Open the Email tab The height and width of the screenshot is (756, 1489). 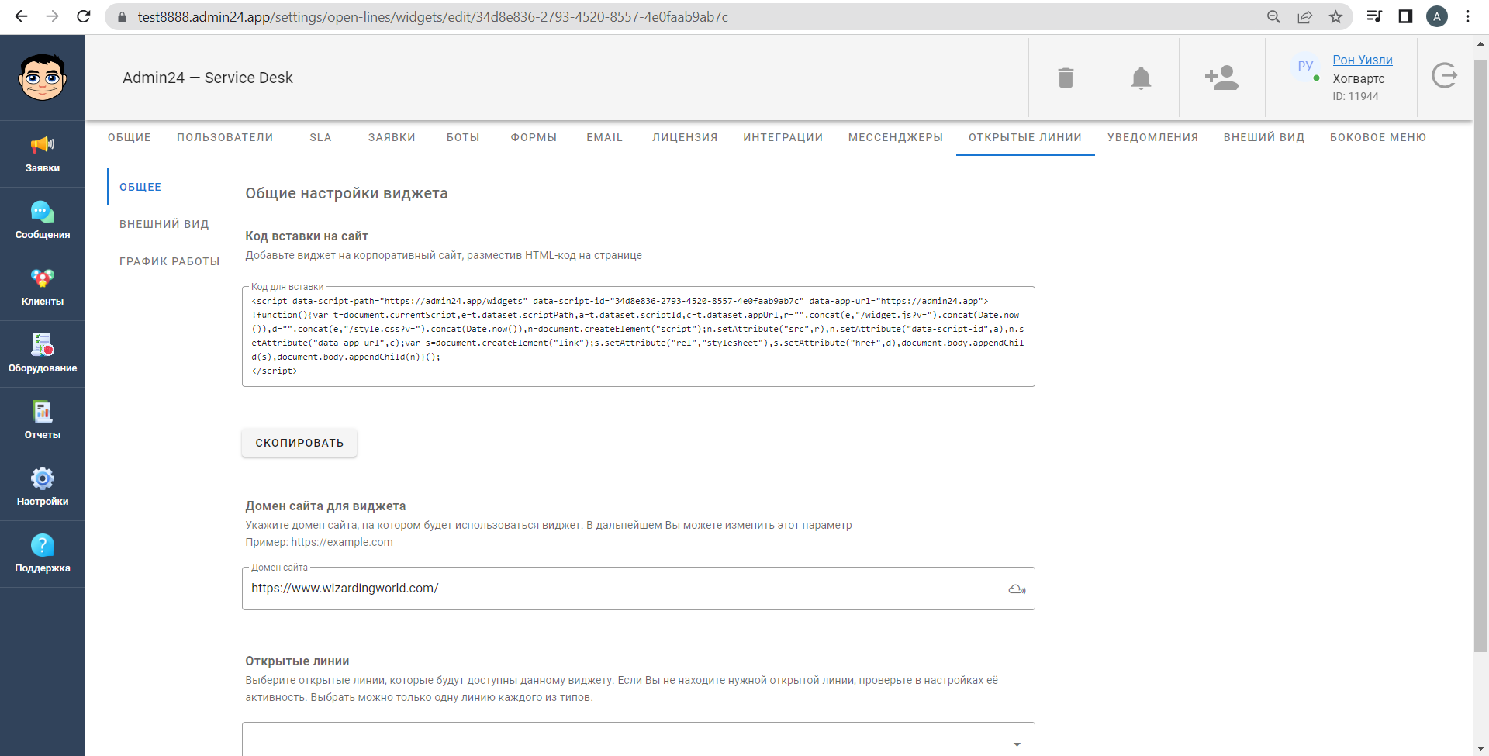pyautogui.click(x=605, y=137)
